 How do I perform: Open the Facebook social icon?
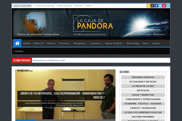(x=156, y=5)
